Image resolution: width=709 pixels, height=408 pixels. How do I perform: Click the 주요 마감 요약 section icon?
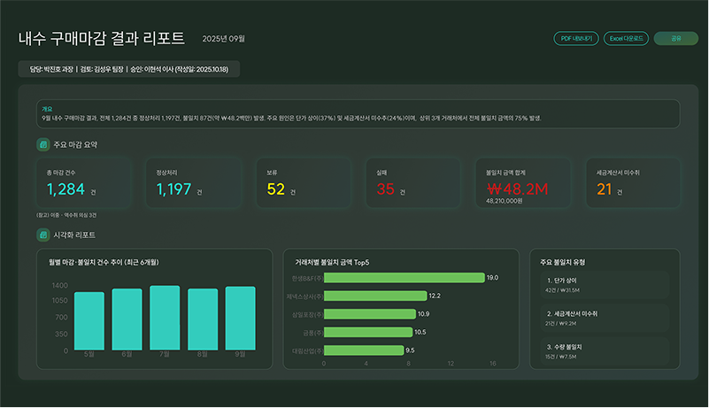[x=42, y=144]
